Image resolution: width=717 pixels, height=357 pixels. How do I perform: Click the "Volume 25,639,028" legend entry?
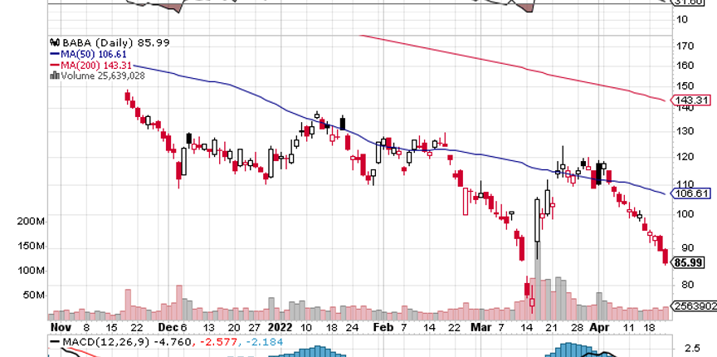click(103, 76)
